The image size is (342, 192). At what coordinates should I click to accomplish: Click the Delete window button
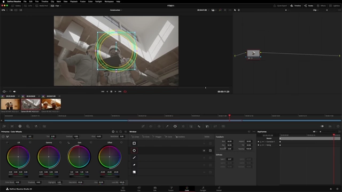click(207, 137)
